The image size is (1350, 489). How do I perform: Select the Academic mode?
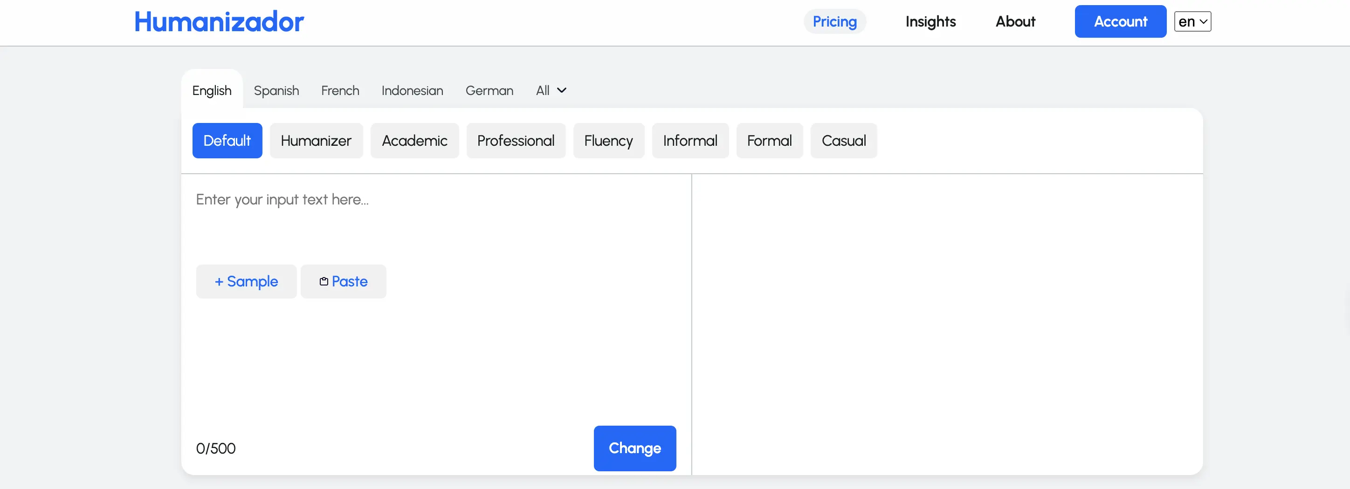tap(414, 141)
